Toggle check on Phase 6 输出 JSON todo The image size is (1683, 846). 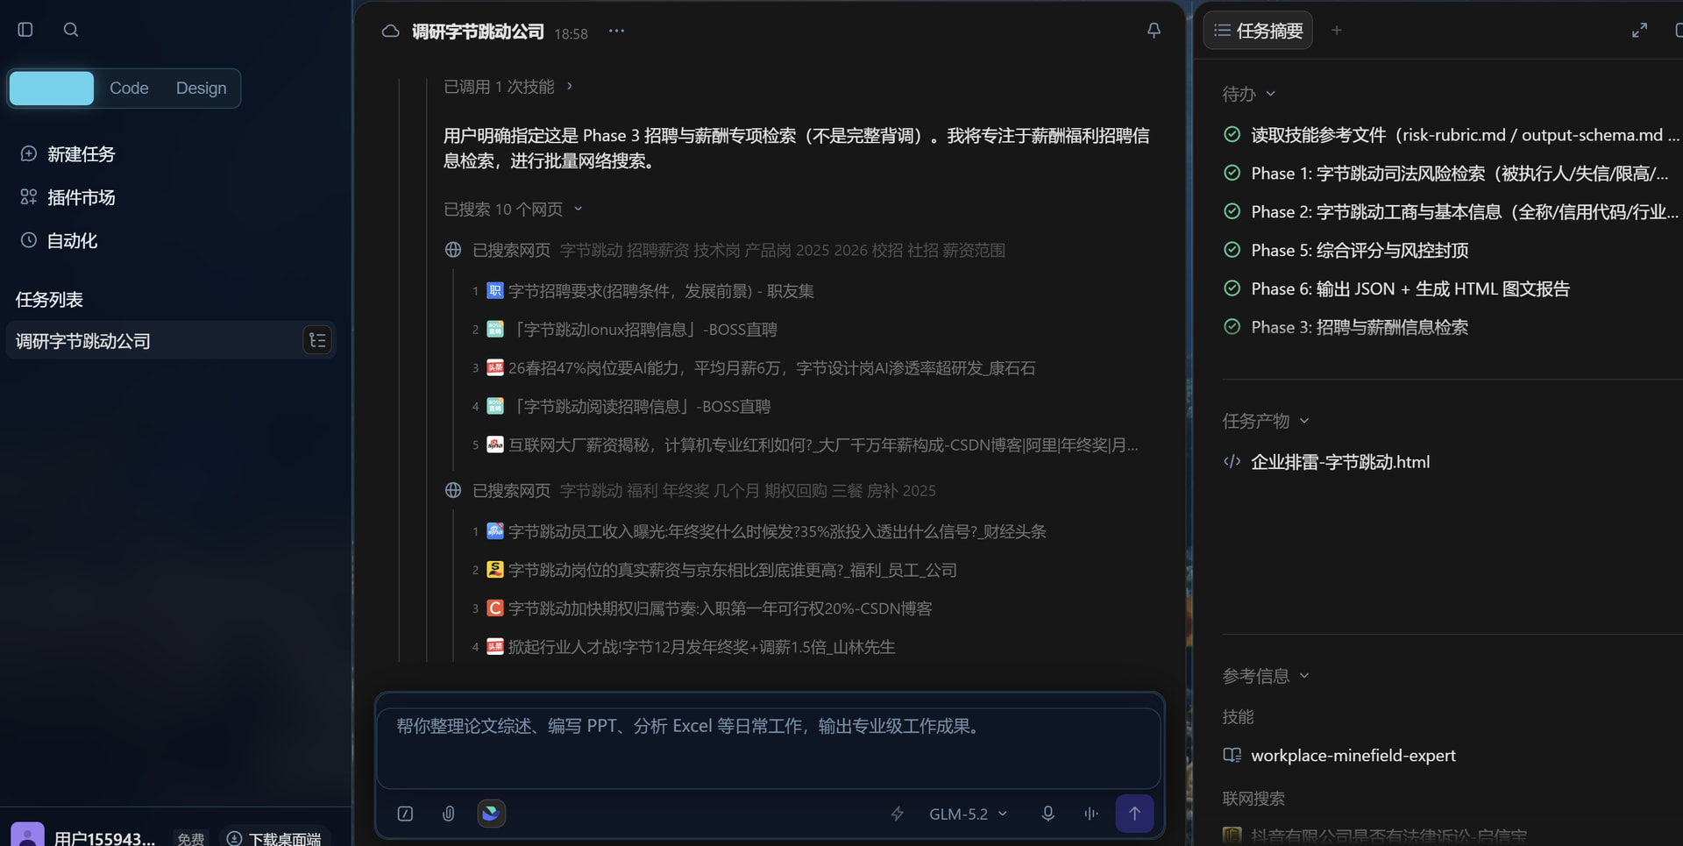1232,288
